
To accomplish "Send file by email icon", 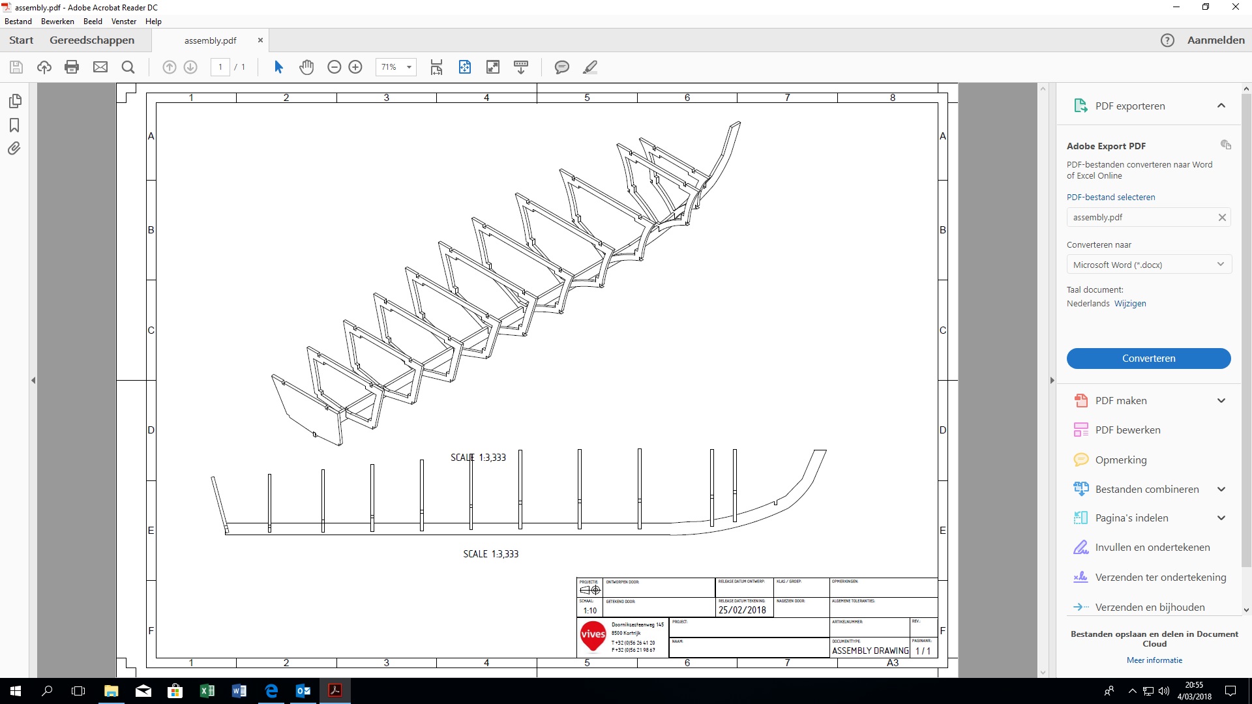I will pos(100,67).
